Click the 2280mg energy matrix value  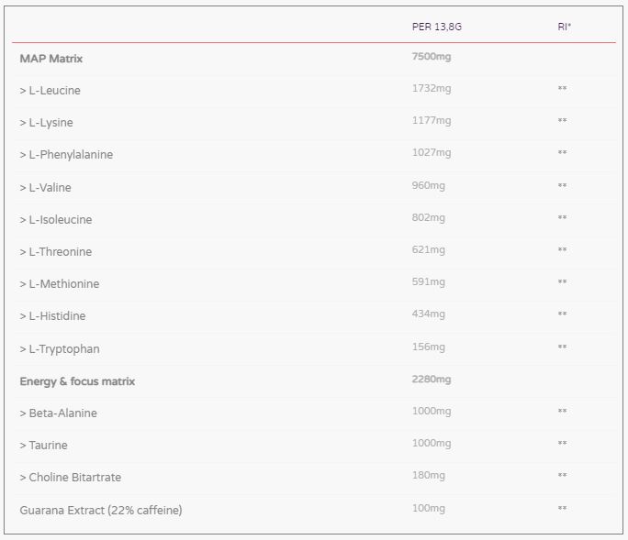[432, 379]
